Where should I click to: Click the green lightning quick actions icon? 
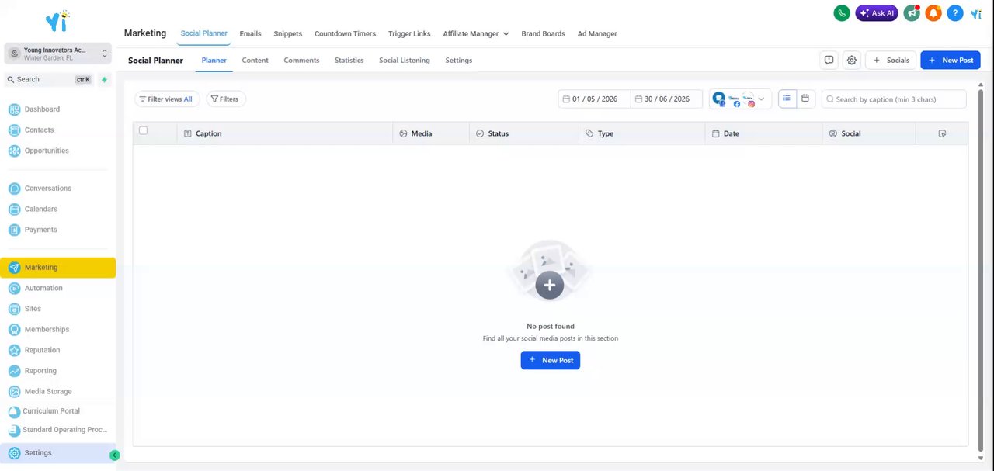104,79
